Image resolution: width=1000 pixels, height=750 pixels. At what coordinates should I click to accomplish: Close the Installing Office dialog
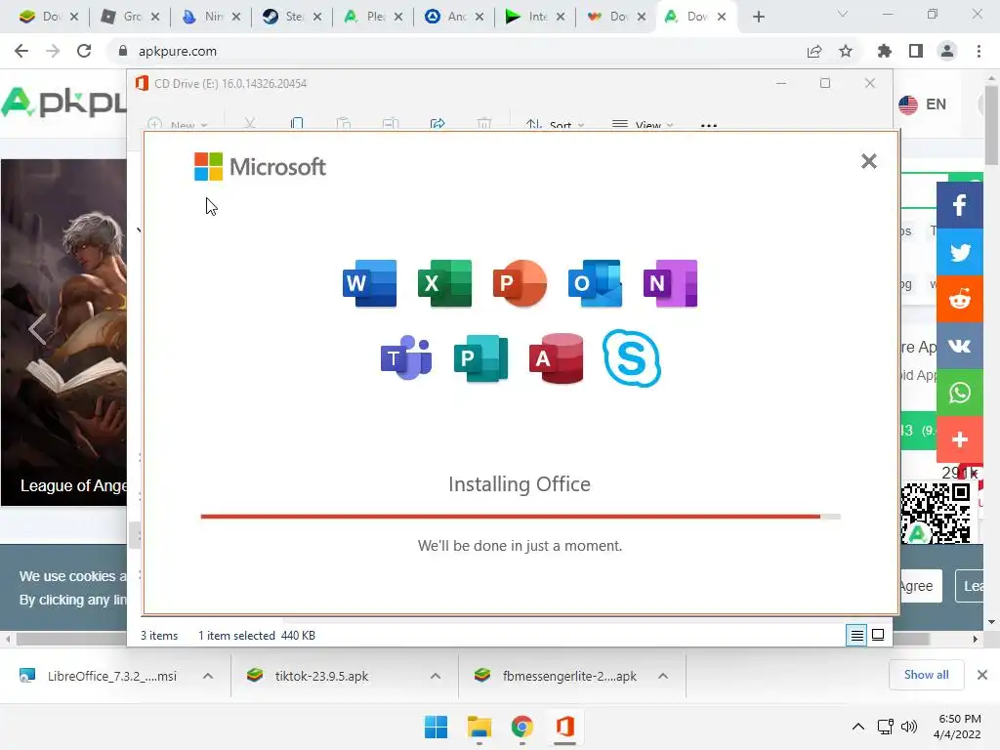click(868, 161)
